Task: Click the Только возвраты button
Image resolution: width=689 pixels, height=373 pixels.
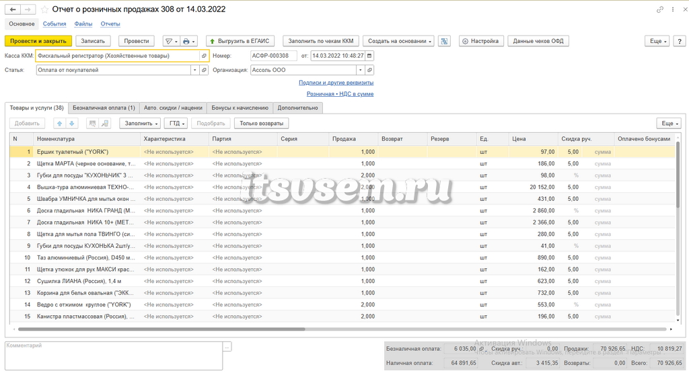Action: click(x=262, y=124)
